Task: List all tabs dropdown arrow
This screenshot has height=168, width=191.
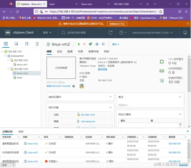Action: pyautogui.click(x=155, y=4)
